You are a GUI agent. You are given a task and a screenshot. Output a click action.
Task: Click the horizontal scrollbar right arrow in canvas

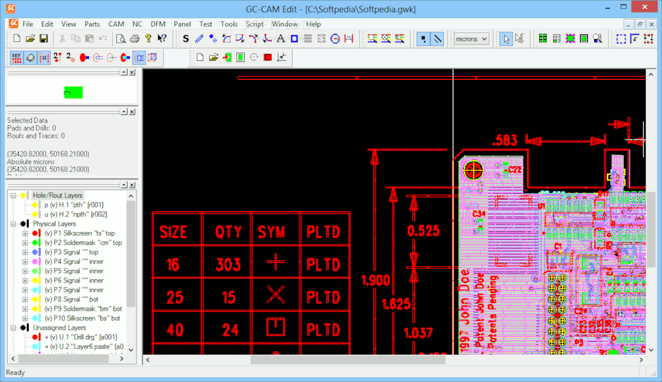[640, 360]
